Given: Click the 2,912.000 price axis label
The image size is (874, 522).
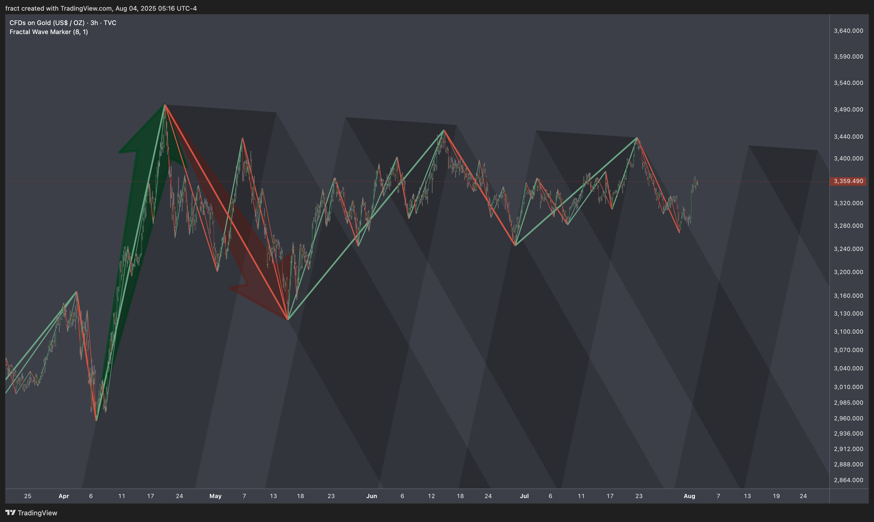Looking at the screenshot, I should click(848, 449).
